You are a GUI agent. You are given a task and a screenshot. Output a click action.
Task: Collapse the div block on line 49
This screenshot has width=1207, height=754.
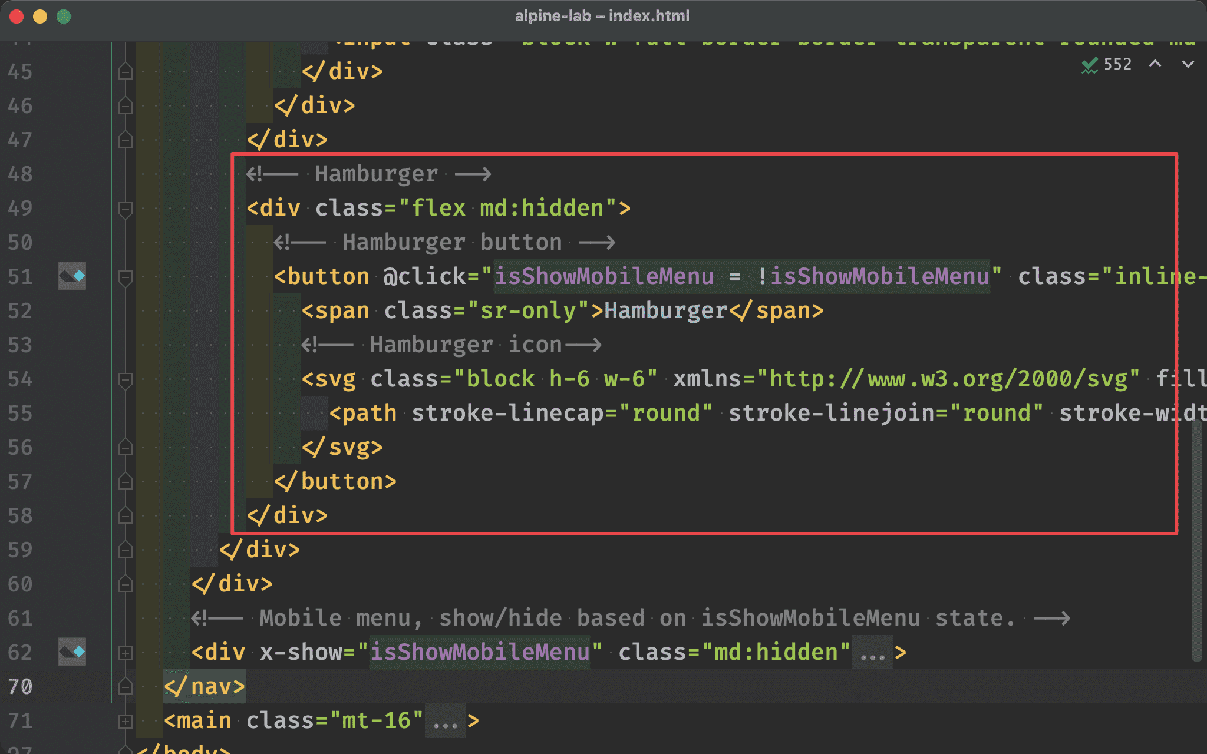(125, 209)
